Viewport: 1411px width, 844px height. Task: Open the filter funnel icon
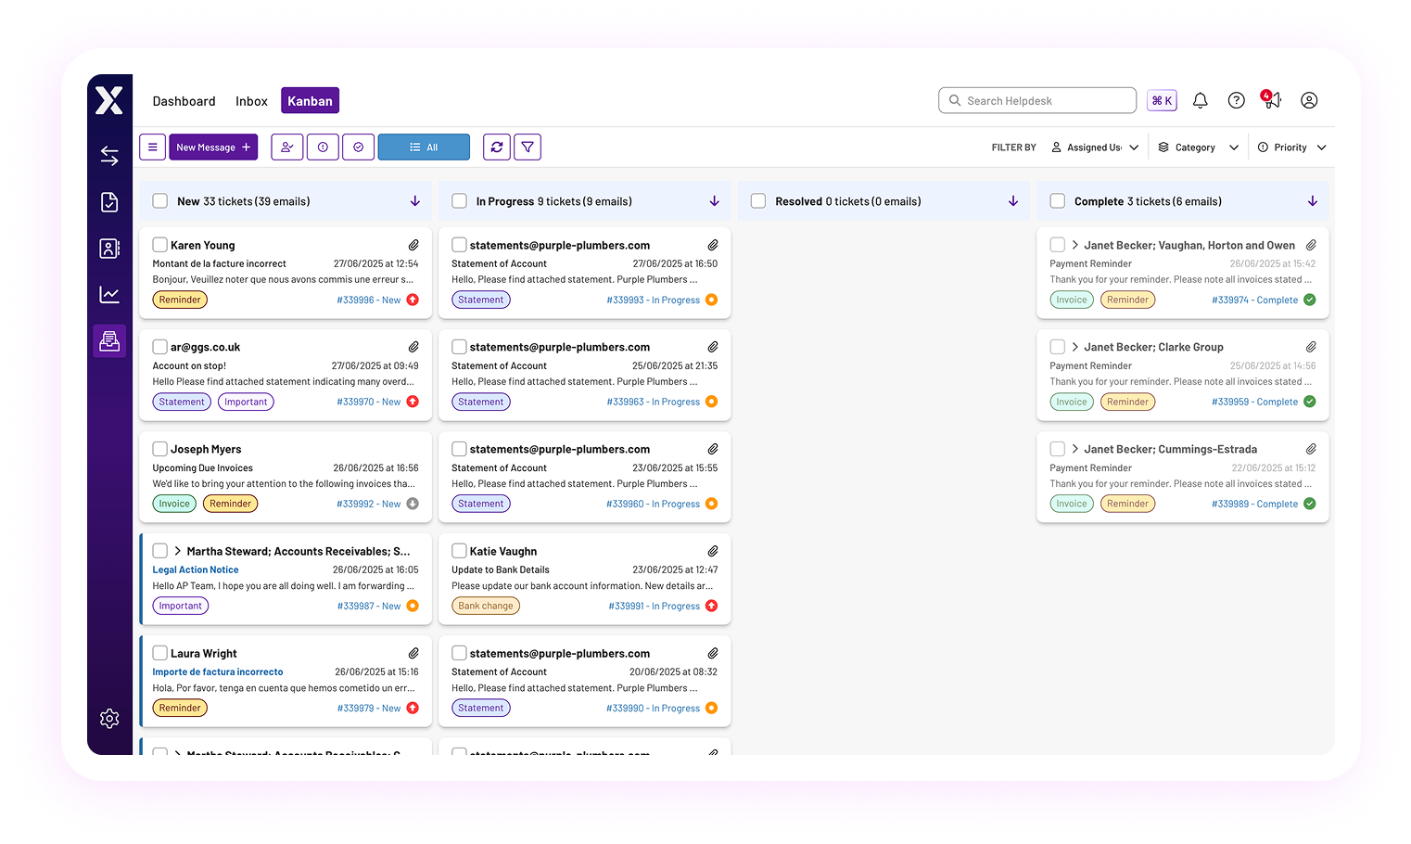click(528, 147)
